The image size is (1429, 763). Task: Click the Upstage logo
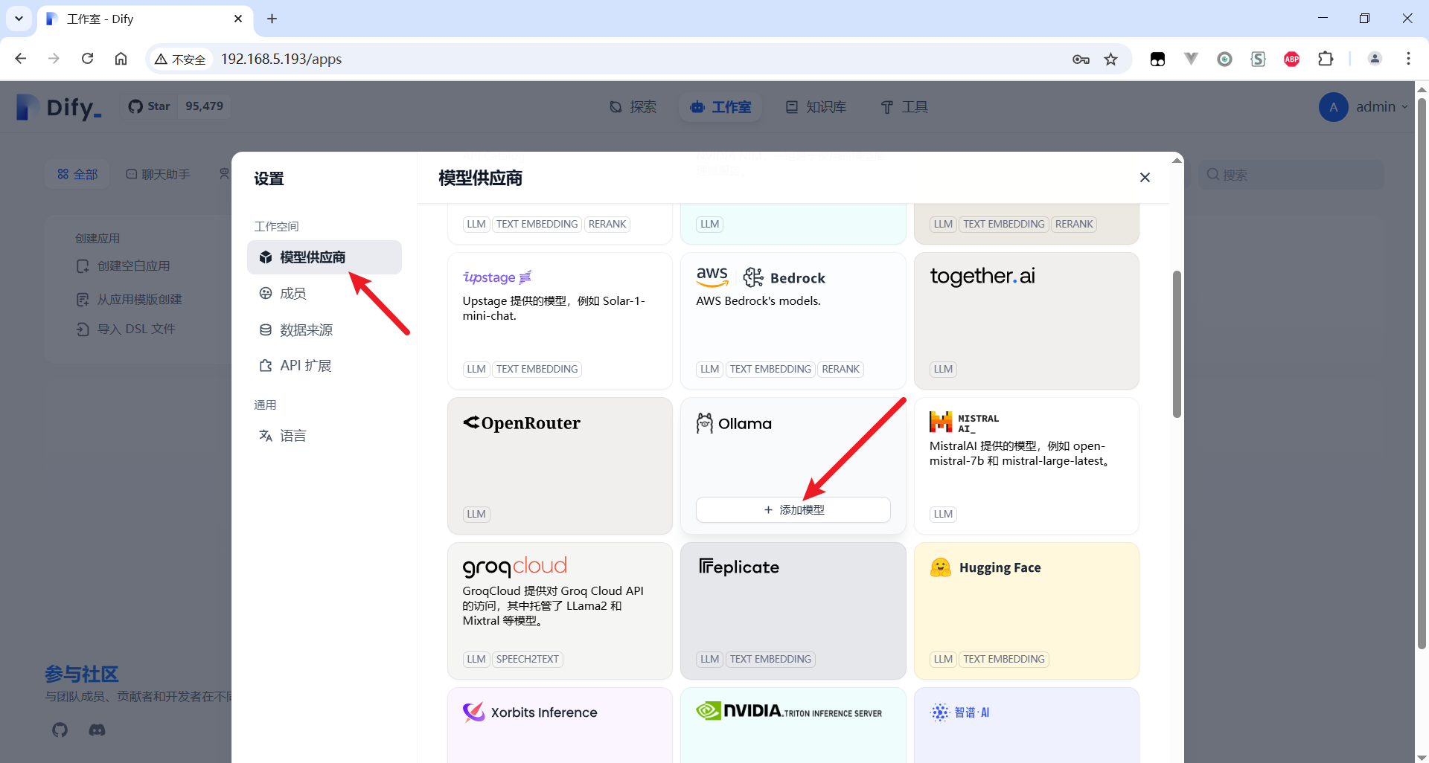pos(497,277)
